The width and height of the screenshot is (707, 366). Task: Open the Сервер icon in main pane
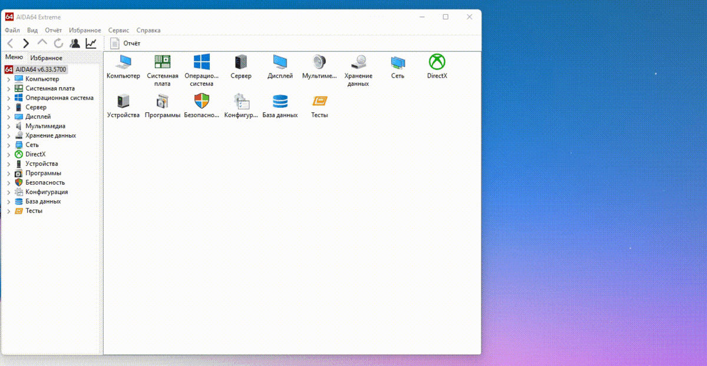pyautogui.click(x=241, y=62)
